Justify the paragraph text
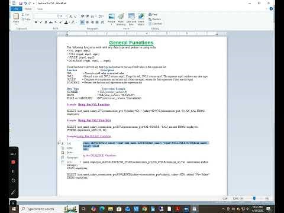Image resolution: width=284 pixels, height=213 pixels. point(97,22)
